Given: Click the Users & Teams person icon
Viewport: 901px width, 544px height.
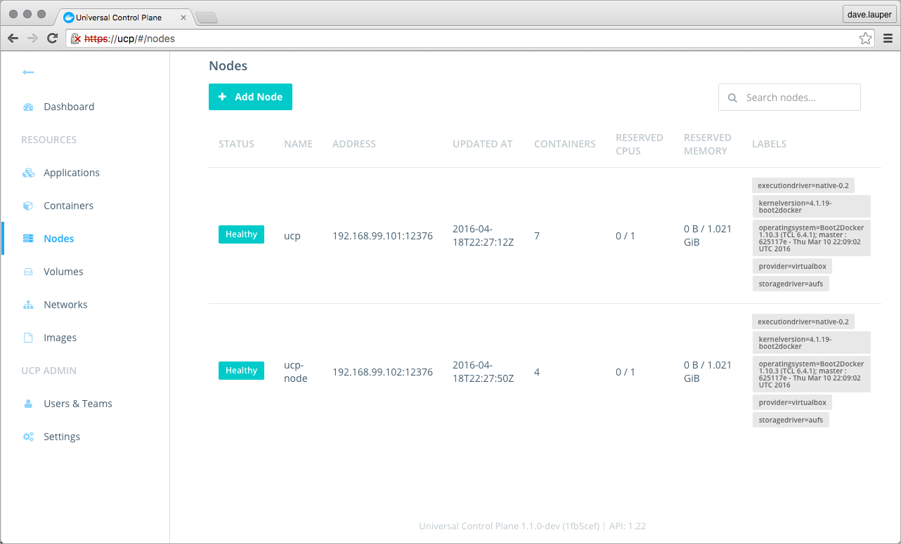Looking at the screenshot, I should tap(28, 404).
